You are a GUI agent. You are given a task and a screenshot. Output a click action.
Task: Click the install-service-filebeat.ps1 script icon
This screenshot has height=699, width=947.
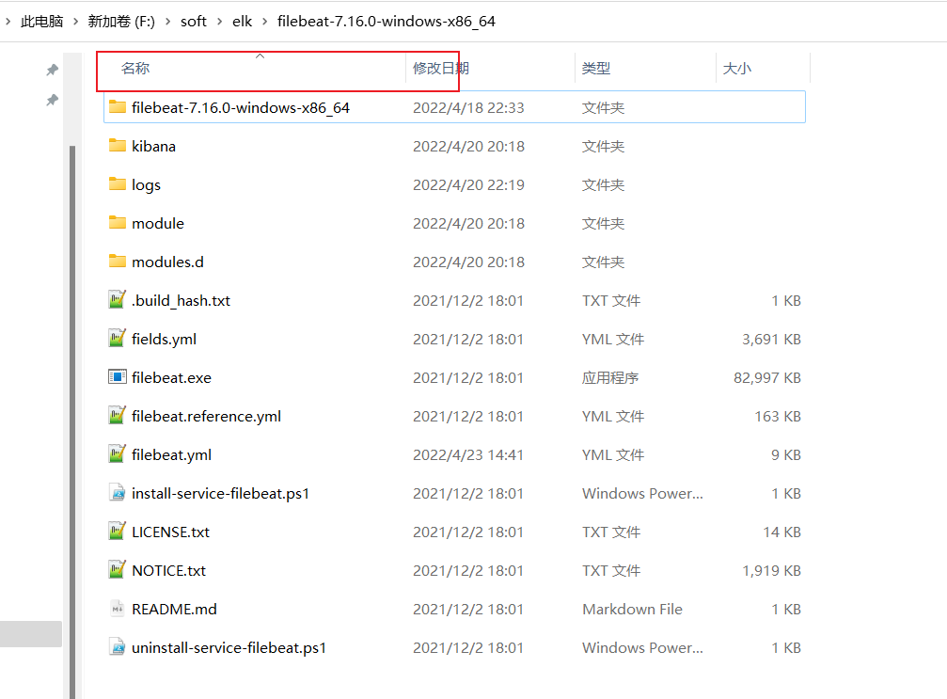[x=118, y=494]
